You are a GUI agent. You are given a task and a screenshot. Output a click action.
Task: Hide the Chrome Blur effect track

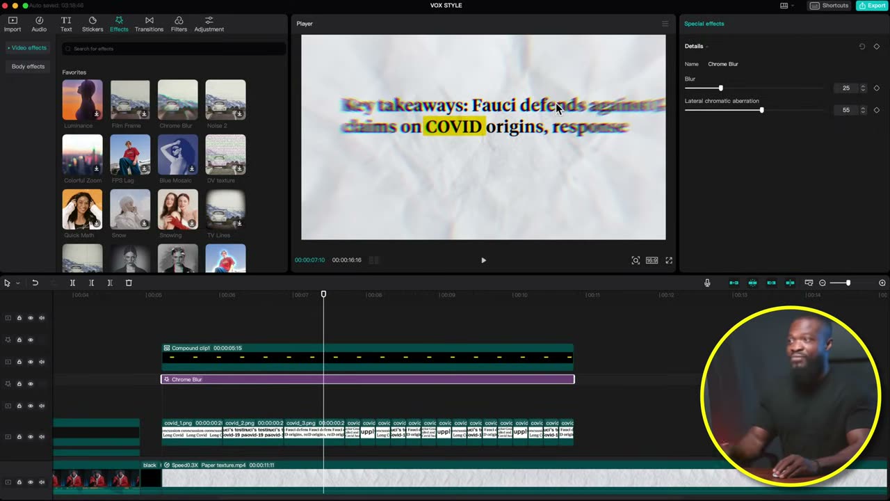(31, 383)
